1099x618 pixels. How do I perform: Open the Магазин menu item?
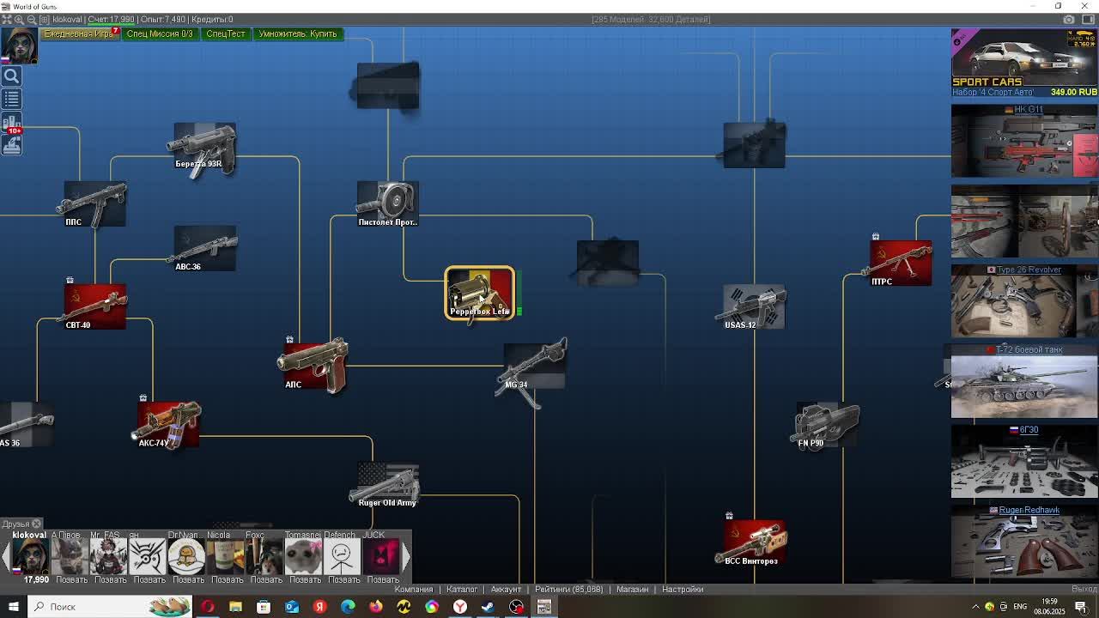coord(632,589)
